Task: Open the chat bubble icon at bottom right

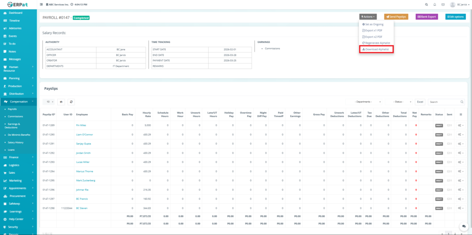Action: pos(462,226)
